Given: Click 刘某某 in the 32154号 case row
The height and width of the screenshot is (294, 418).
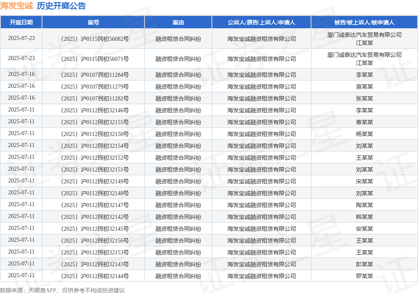Looking at the screenshot, I should (x=365, y=146).
